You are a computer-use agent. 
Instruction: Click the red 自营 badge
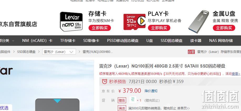click(191, 52)
